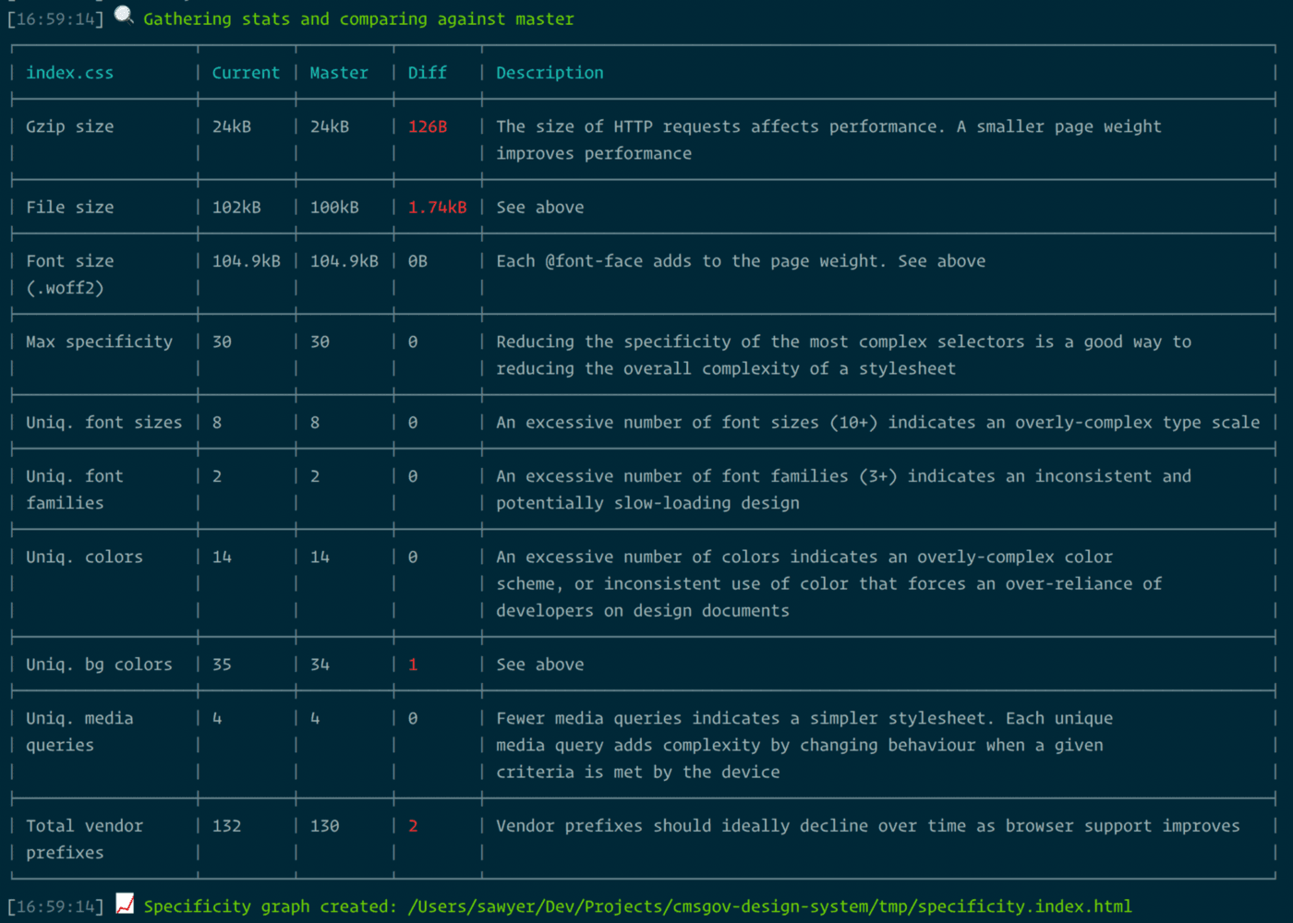Click the Current column header

tap(246, 72)
